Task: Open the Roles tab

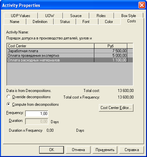Action: click(101, 16)
